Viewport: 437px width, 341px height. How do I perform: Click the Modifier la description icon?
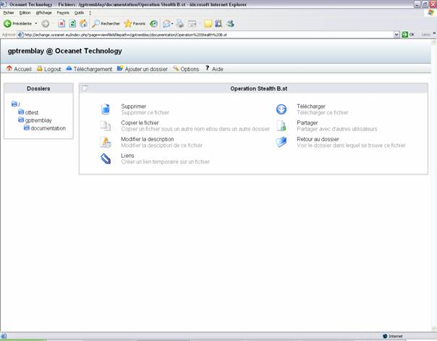click(x=106, y=142)
